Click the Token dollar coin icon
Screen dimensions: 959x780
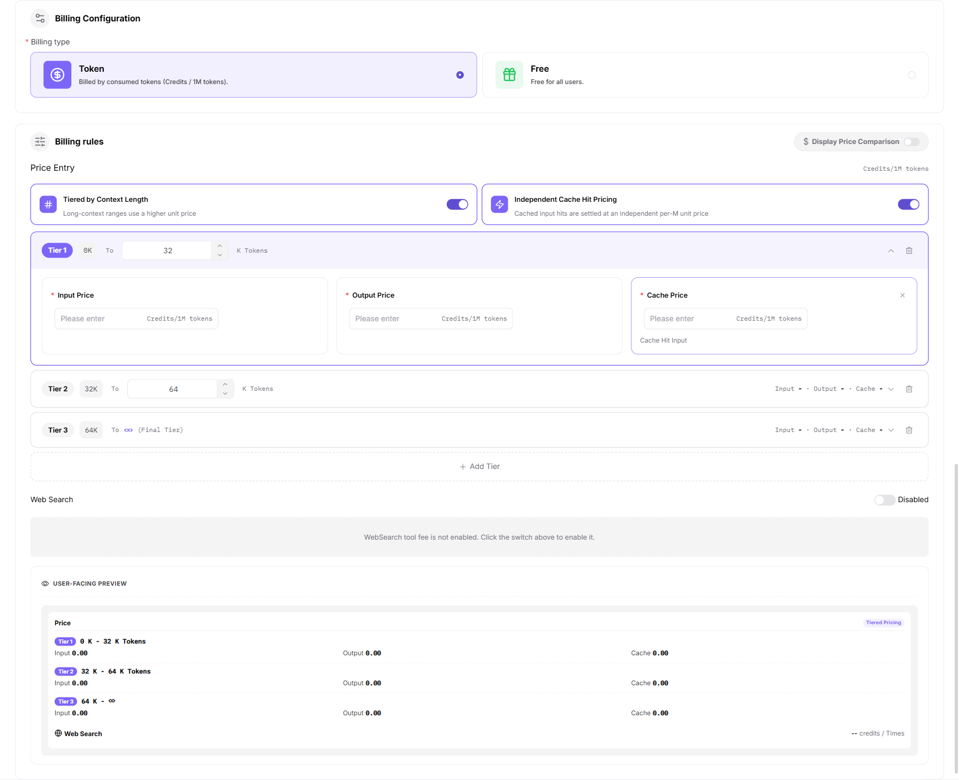pos(57,75)
